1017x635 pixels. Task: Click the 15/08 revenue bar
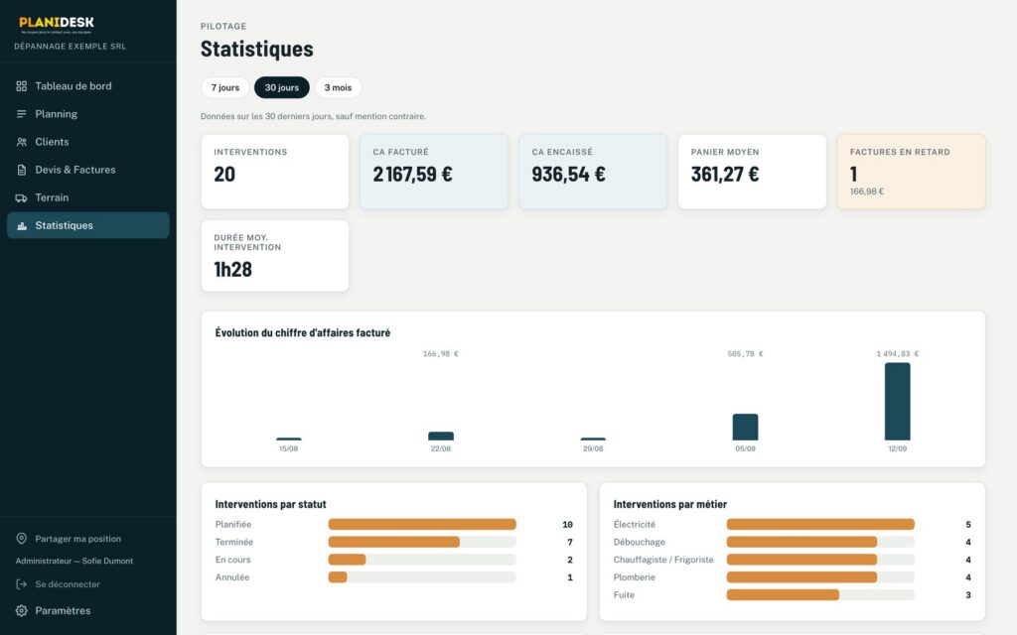click(289, 440)
